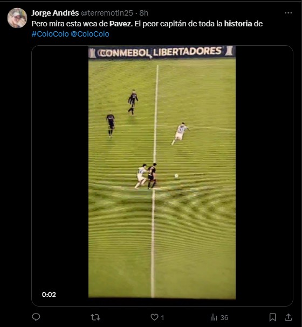Click the 36 views count
Screen dimensions: 302x327
224,318
